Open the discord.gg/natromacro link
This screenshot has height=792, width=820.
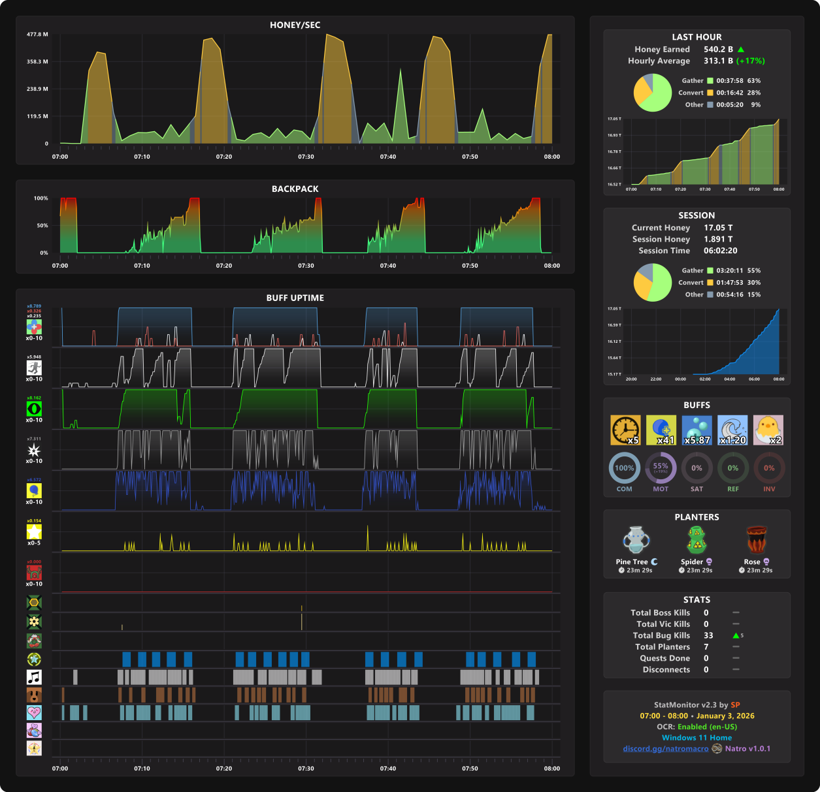[666, 749]
